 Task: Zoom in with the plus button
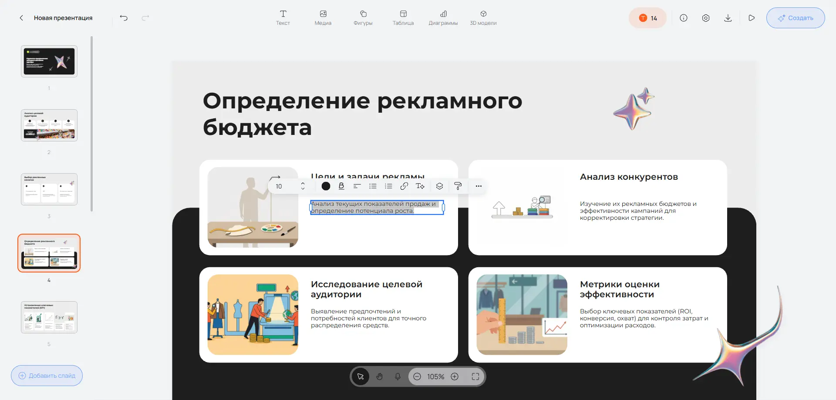point(455,376)
